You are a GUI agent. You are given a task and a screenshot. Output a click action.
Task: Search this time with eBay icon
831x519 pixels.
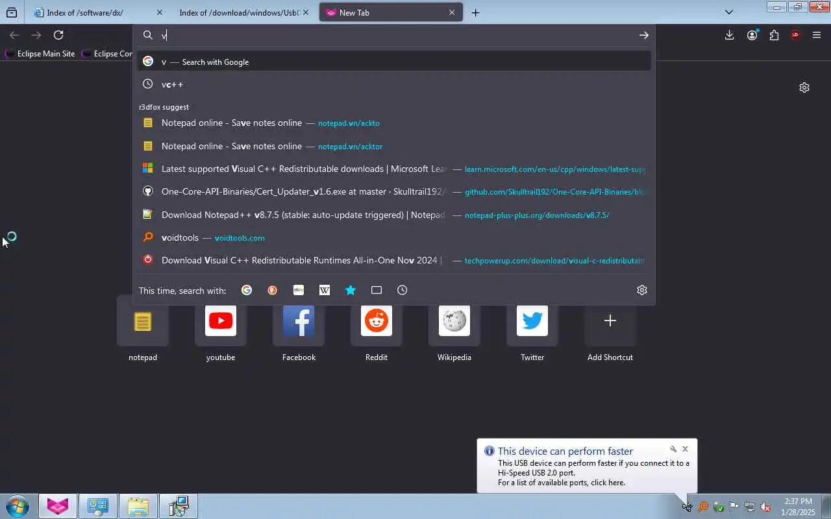point(299,290)
